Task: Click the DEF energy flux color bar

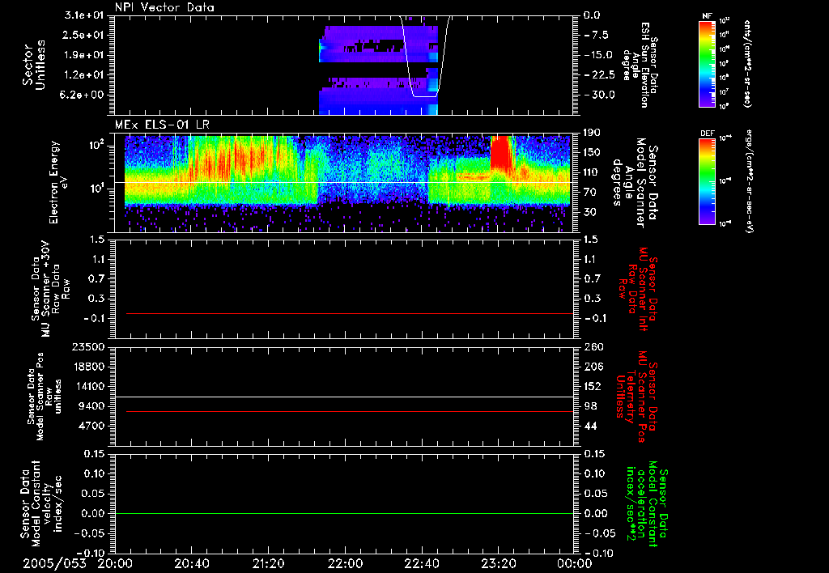Action: tap(708, 181)
